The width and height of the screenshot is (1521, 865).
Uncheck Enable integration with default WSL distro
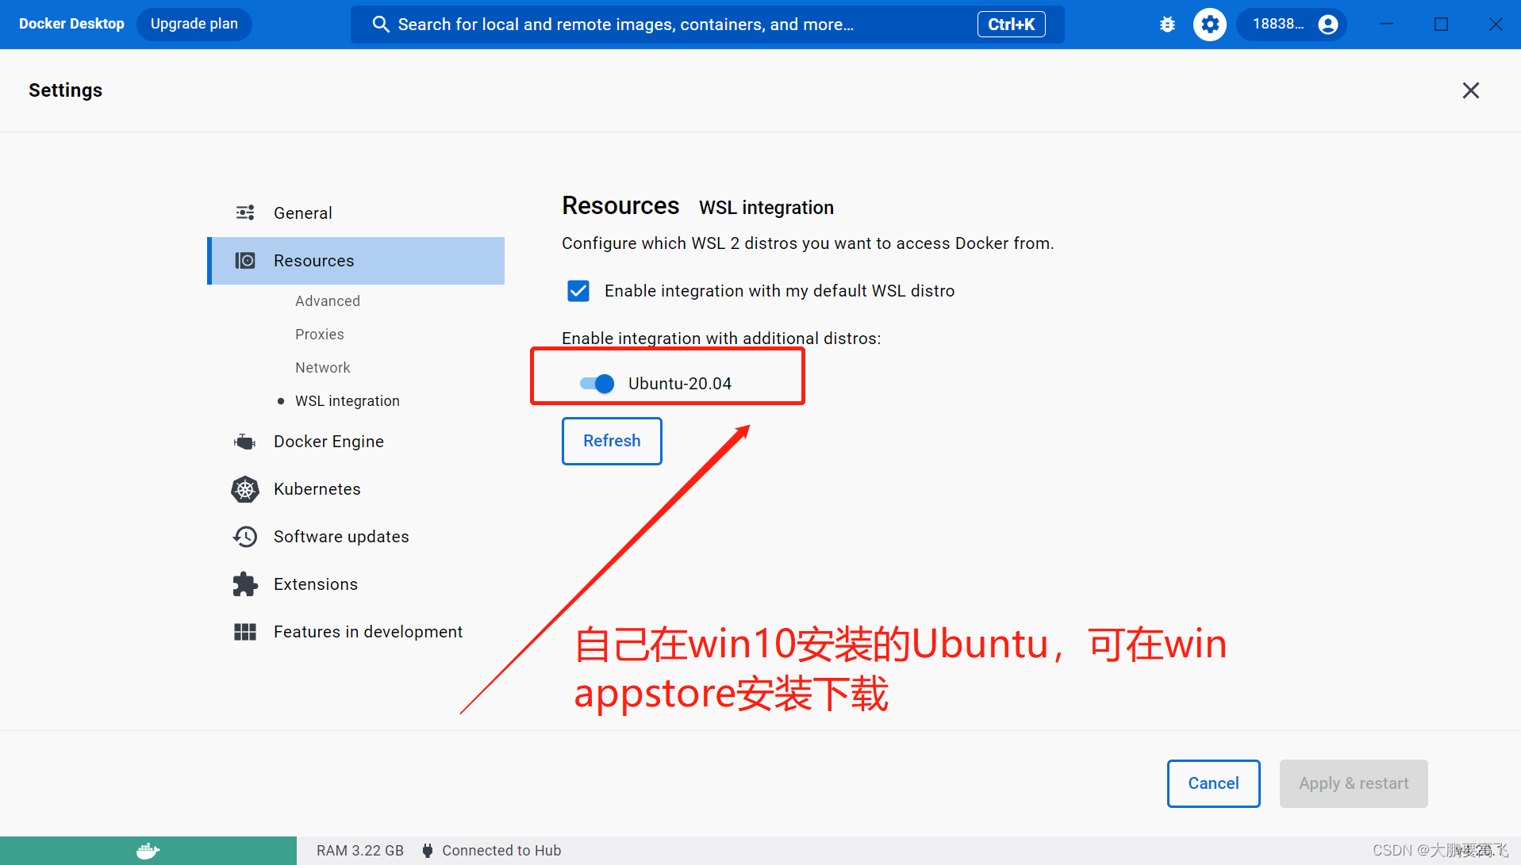(578, 291)
